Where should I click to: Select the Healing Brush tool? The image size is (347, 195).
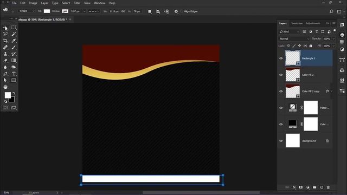coord(5,47)
